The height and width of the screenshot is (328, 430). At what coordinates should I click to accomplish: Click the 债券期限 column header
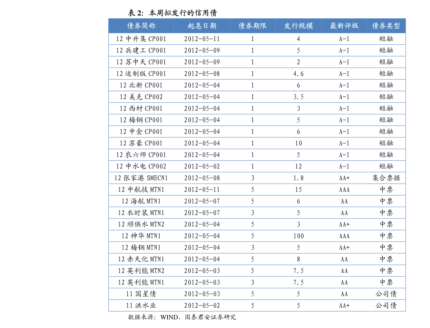click(253, 26)
